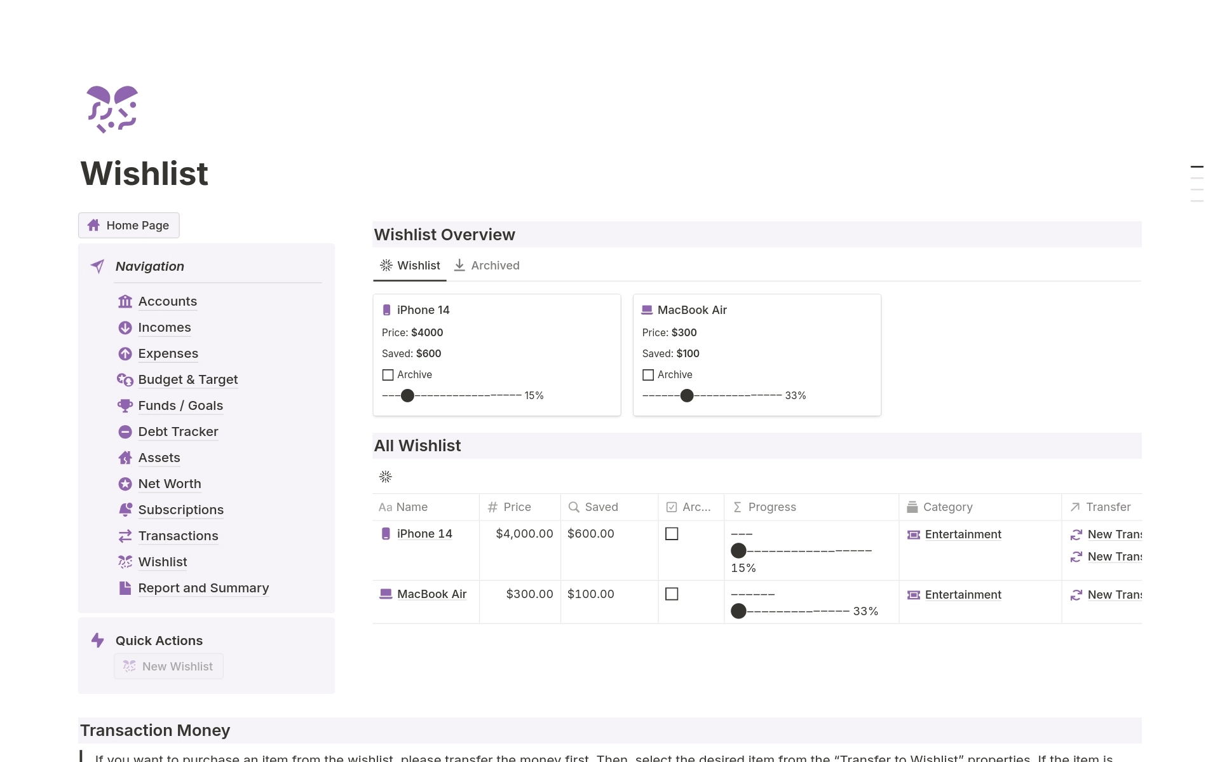Open the Price column header menu
Viewport: 1220px width, 762px height.
pos(520,507)
